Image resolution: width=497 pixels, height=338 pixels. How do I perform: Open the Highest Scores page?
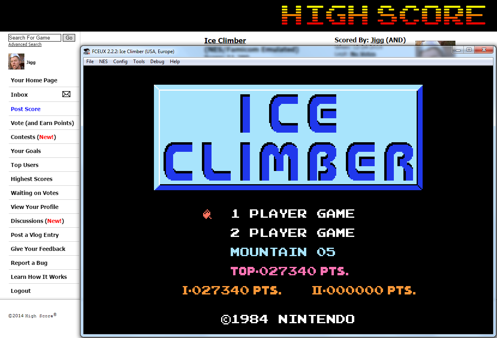pyautogui.click(x=32, y=179)
